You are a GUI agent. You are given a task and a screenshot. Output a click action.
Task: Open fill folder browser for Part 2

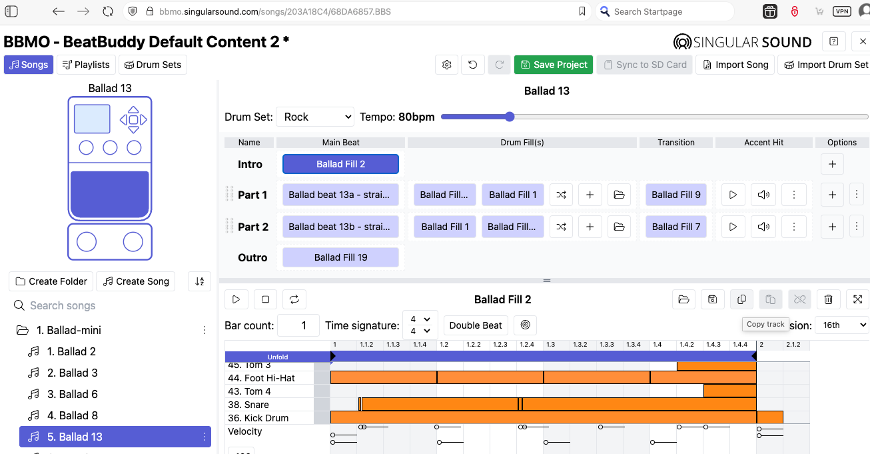[619, 227]
